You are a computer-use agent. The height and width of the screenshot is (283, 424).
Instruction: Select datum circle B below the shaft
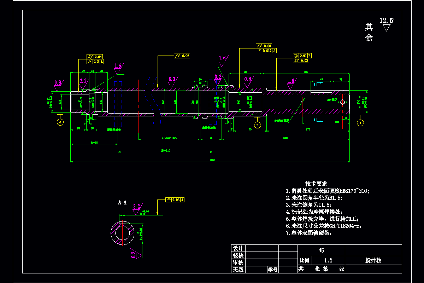click(257, 125)
